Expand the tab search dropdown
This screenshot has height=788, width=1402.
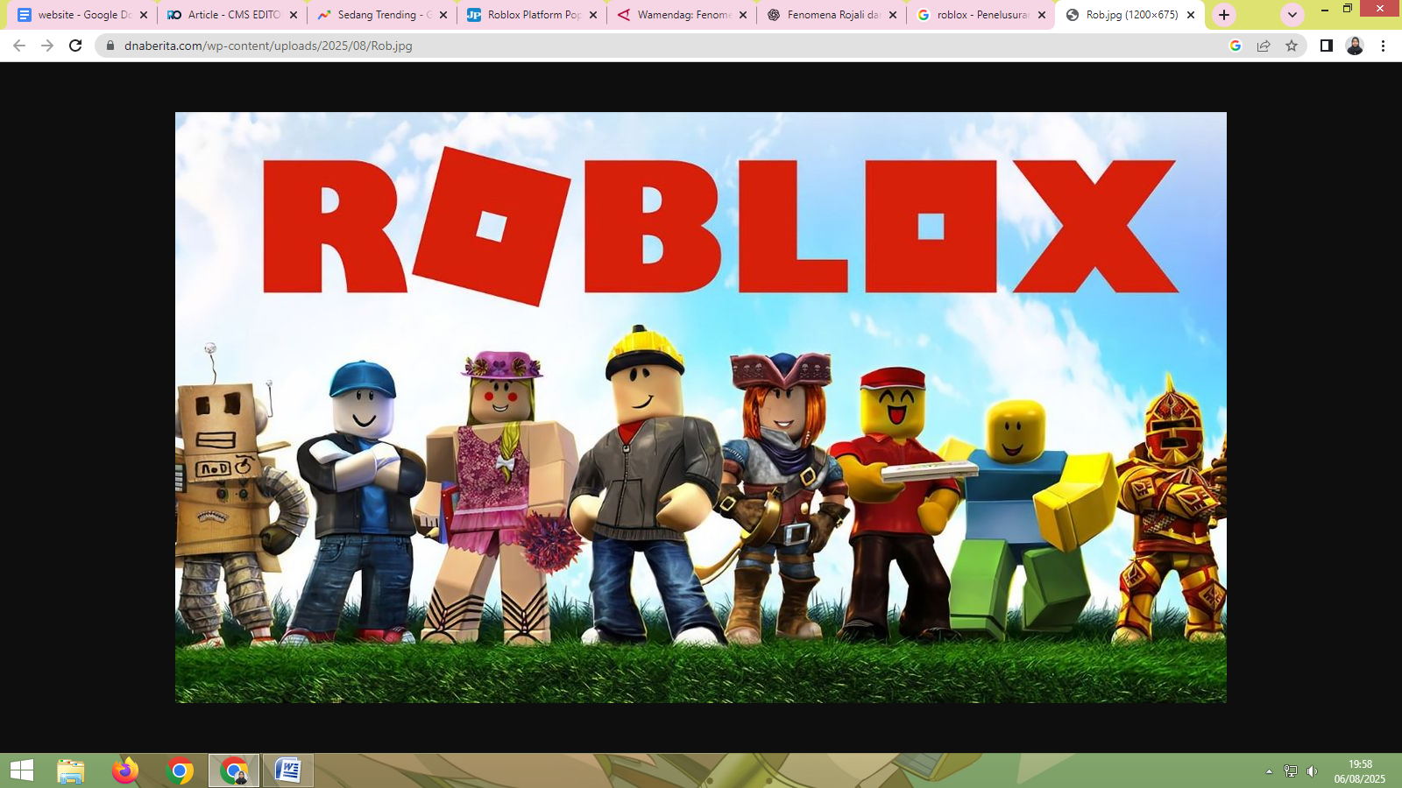[1292, 15]
